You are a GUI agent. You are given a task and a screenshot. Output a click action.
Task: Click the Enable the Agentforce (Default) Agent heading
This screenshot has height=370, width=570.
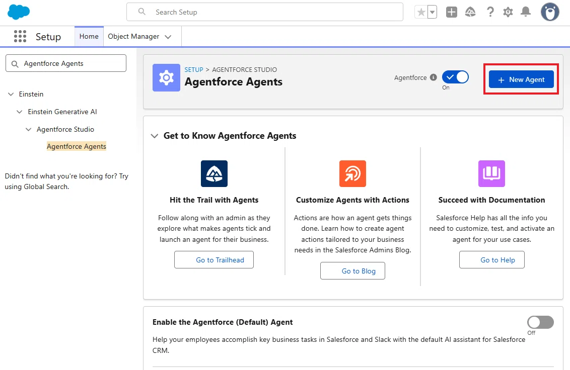223,322
